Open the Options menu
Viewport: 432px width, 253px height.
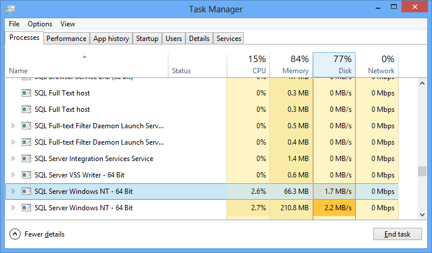40,24
